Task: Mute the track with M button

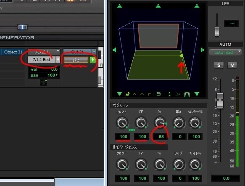Action: [232, 65]
